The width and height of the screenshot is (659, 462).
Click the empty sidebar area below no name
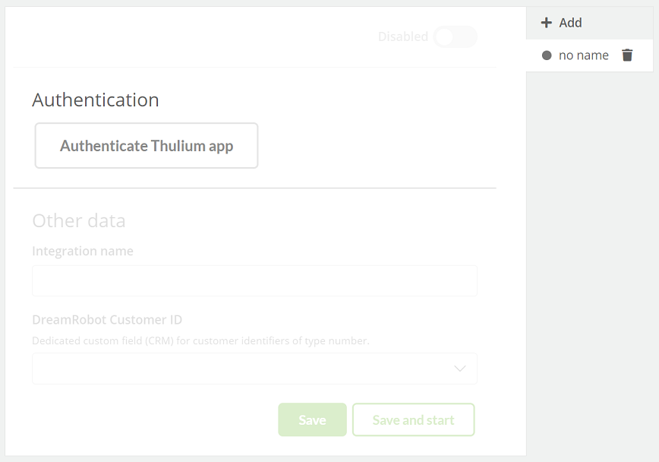coord(590,261)
